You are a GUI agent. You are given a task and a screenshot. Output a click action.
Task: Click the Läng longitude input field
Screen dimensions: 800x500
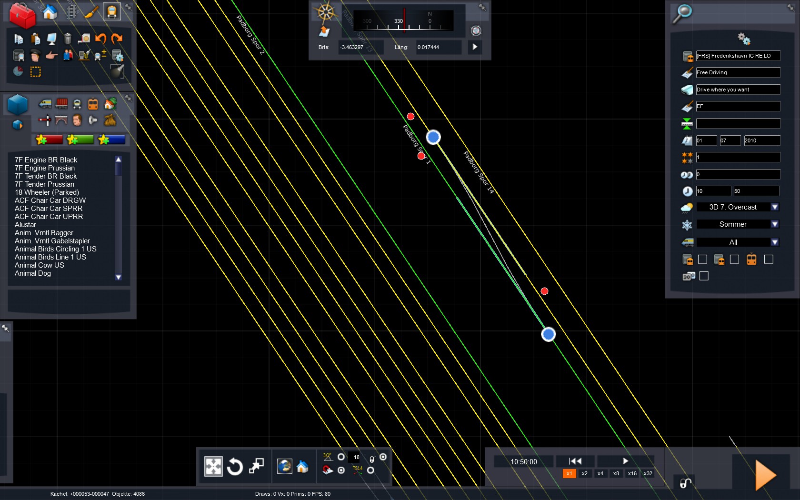click(x=439, y=47)
